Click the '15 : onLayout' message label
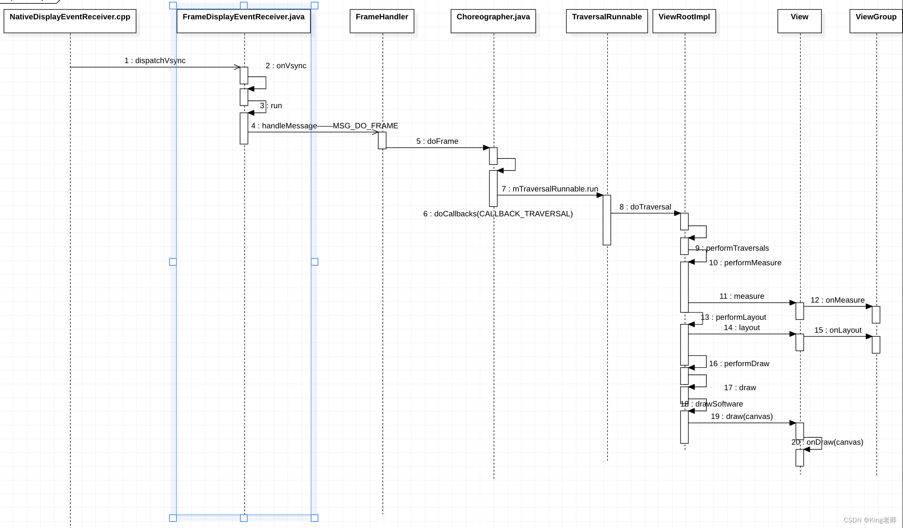The width and height of the screenshot is (903, 528). (x=838, y=330)
